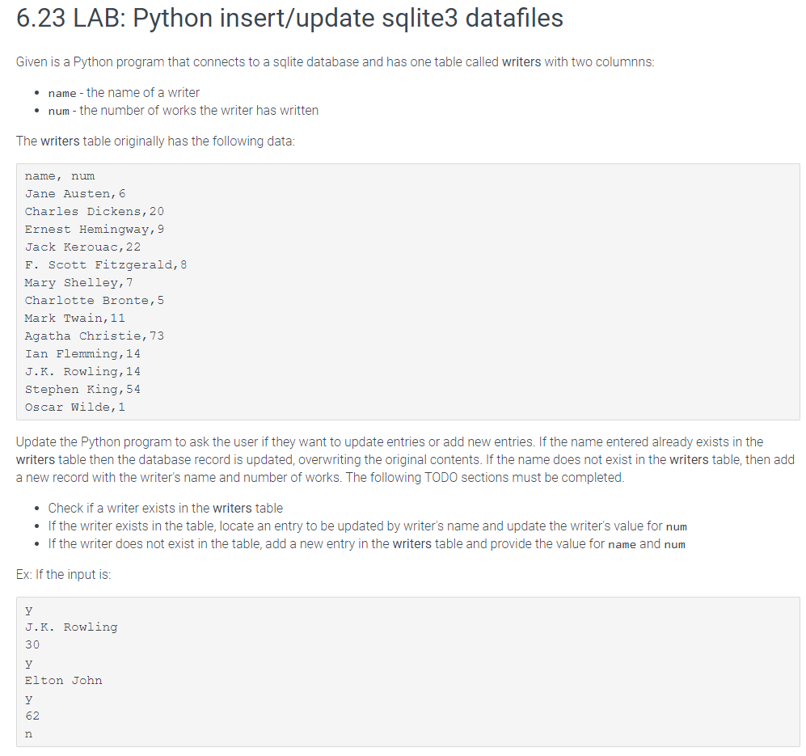Click the 'Oscar Wilde,1' line
Viewport: 806px width, 756px height.
(75, 407)
